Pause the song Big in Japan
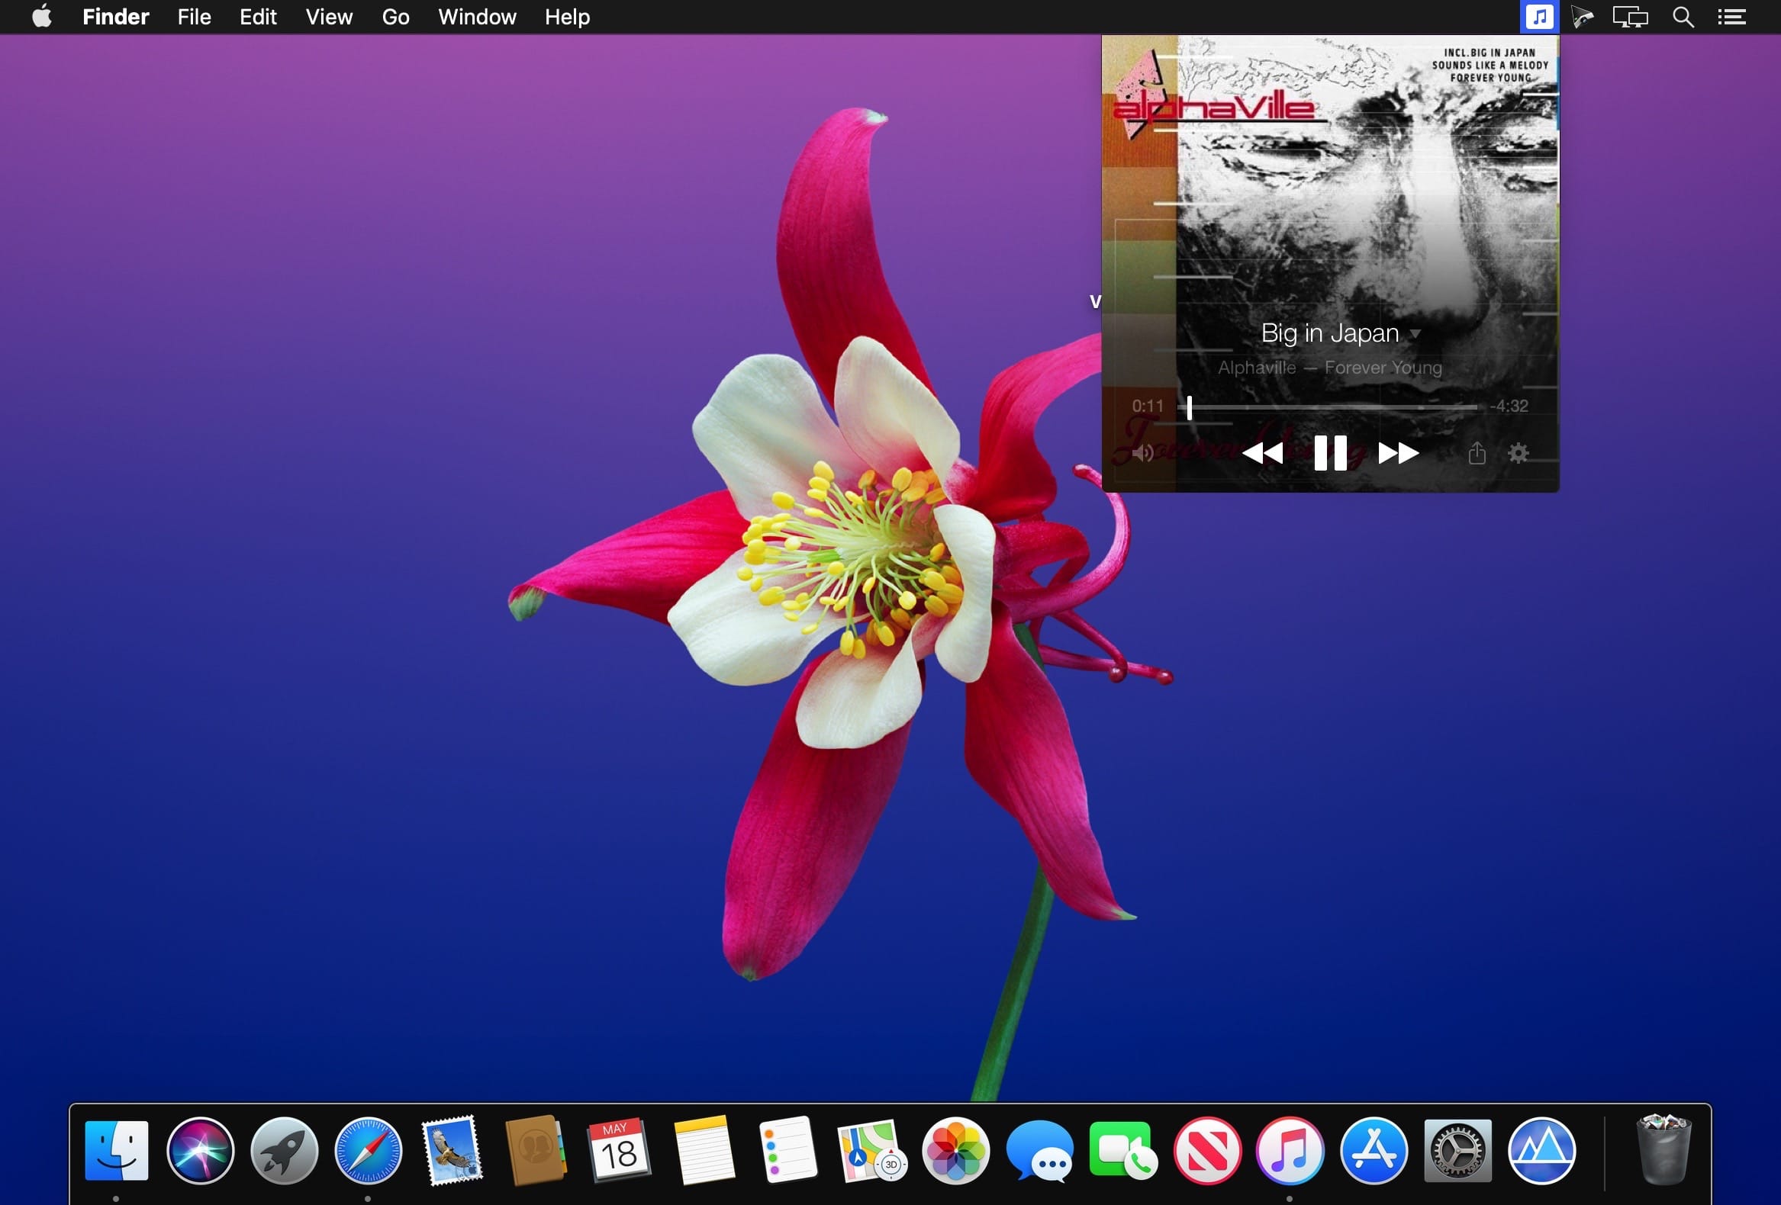Viewport: 1781px width, 1205px height. coord(1329,453)
